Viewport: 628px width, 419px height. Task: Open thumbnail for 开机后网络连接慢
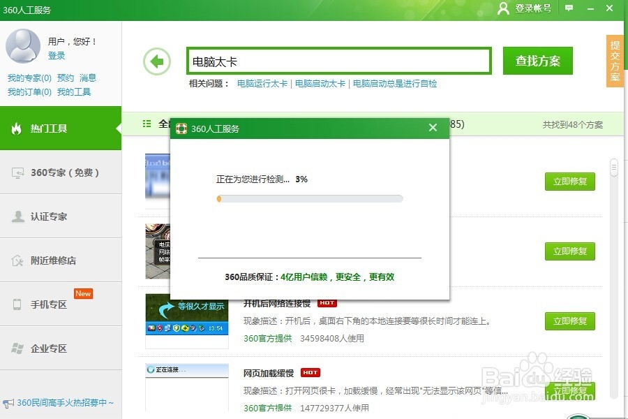(187, 321)
